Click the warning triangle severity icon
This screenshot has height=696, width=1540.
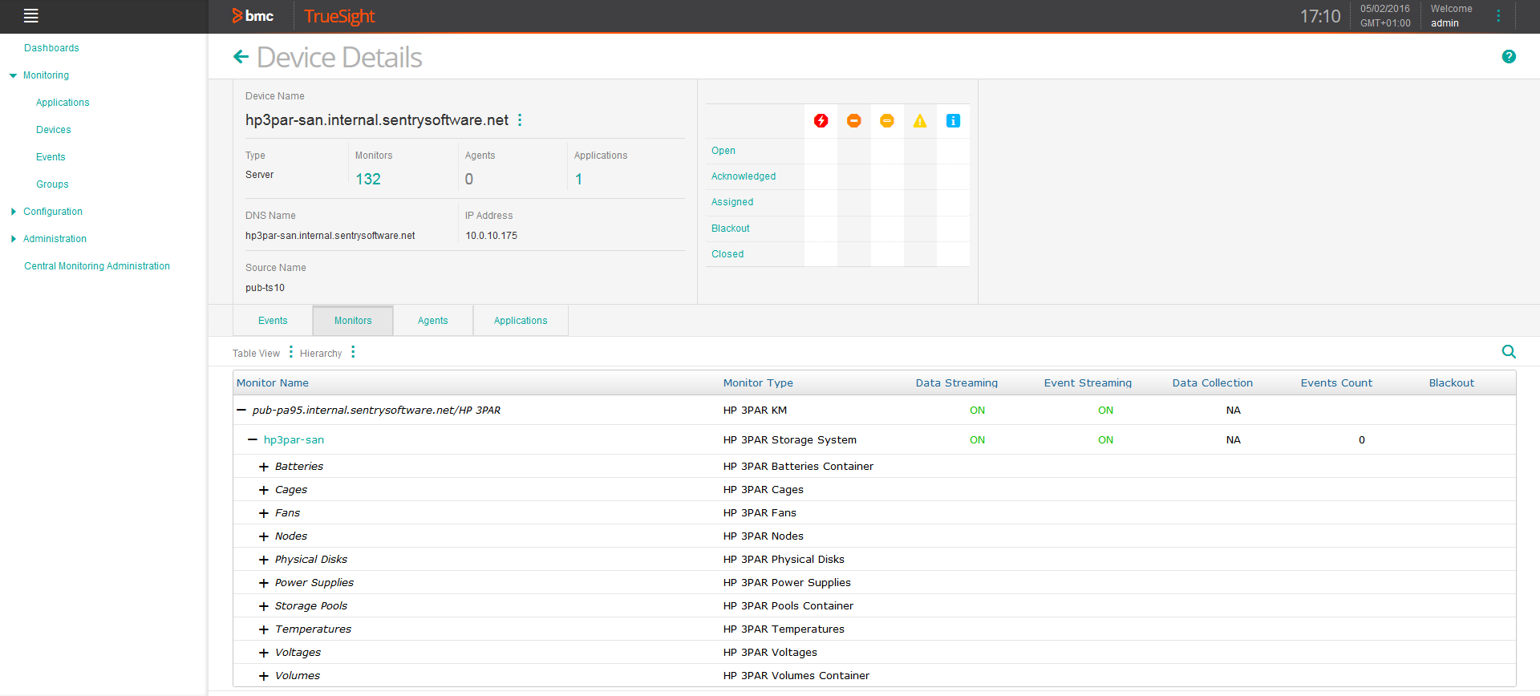click(919, 121)
